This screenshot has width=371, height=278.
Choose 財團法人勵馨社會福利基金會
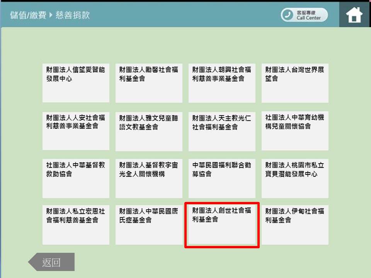pyautogui.click(x=149, y=83)
